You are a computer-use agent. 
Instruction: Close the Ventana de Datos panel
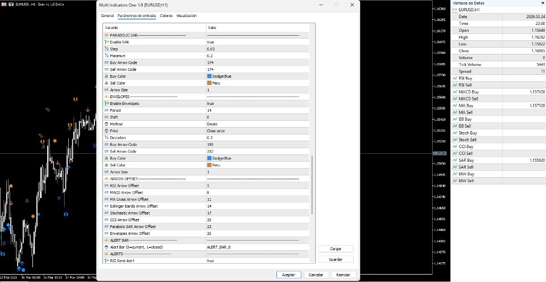[x=542, y=3]
